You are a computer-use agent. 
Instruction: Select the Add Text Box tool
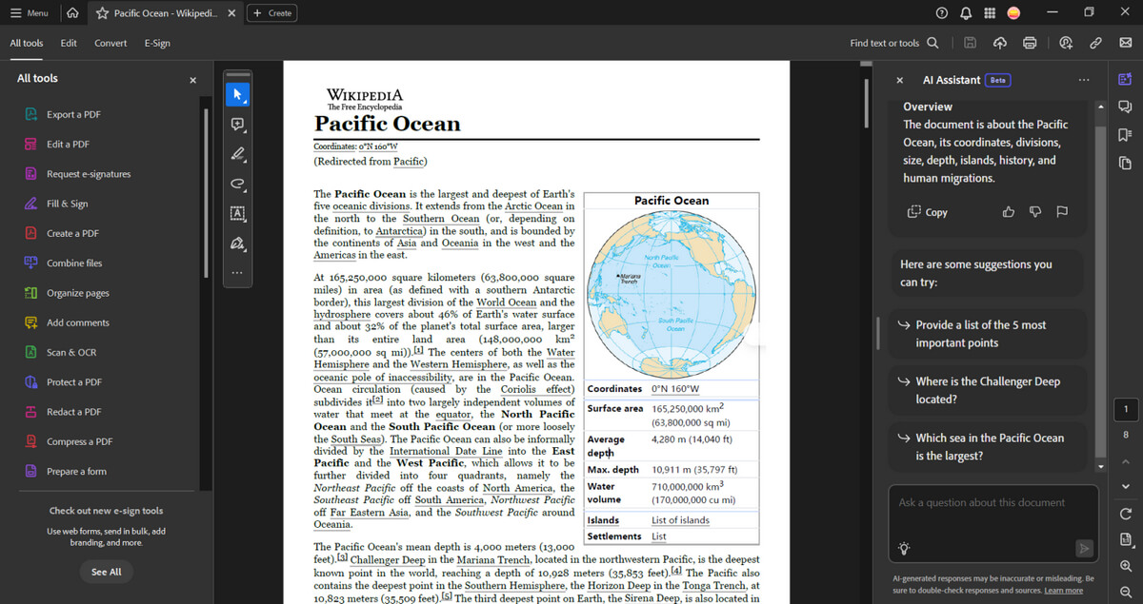click(237, 213)
